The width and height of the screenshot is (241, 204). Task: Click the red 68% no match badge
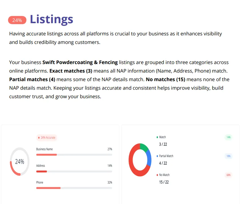tap(228, 175)
